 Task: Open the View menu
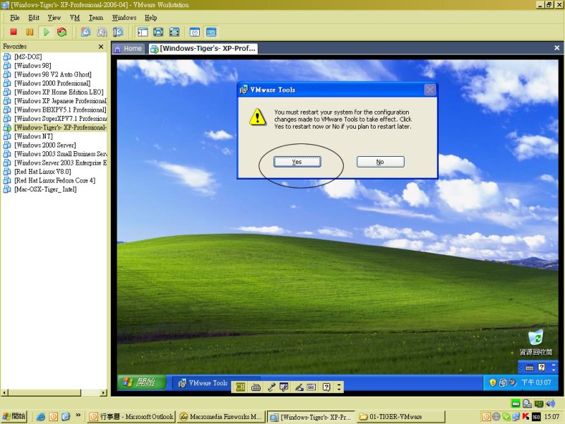pyautogui.click(x=54, y=18)
